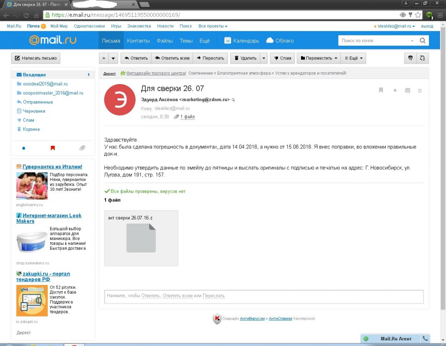Open the saved-password key icon in the address bar
Screen dimensions: 446x346
pyautogui.click(x=411, y=15)
